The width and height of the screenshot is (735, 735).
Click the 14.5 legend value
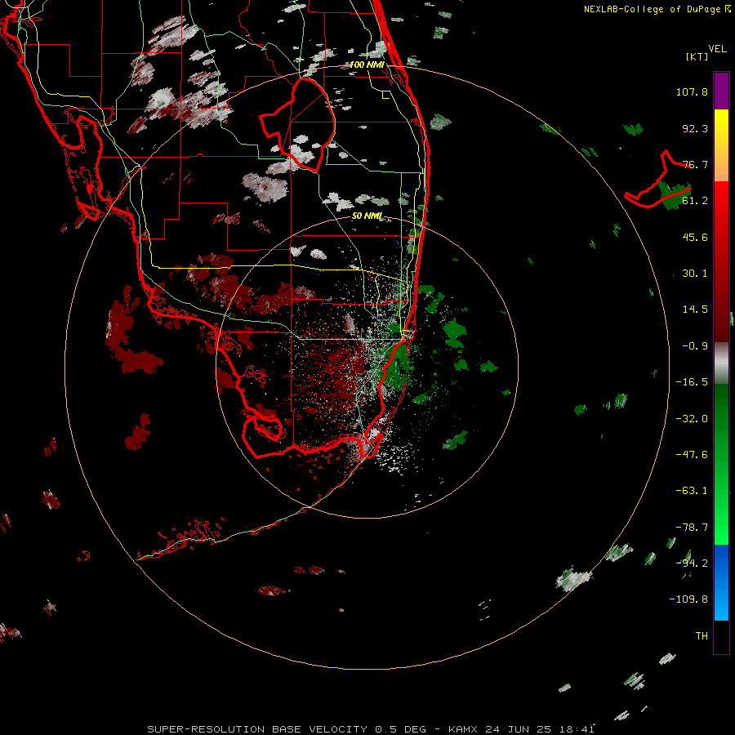tap(695, 310)
